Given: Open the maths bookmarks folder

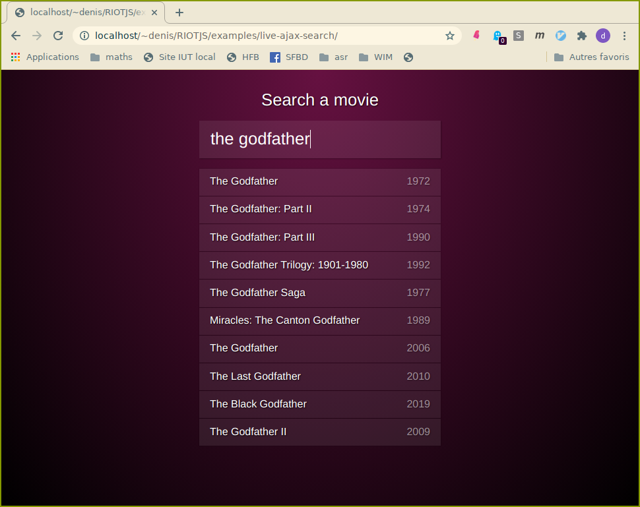Looking at the screenshot, I should 112,57.
